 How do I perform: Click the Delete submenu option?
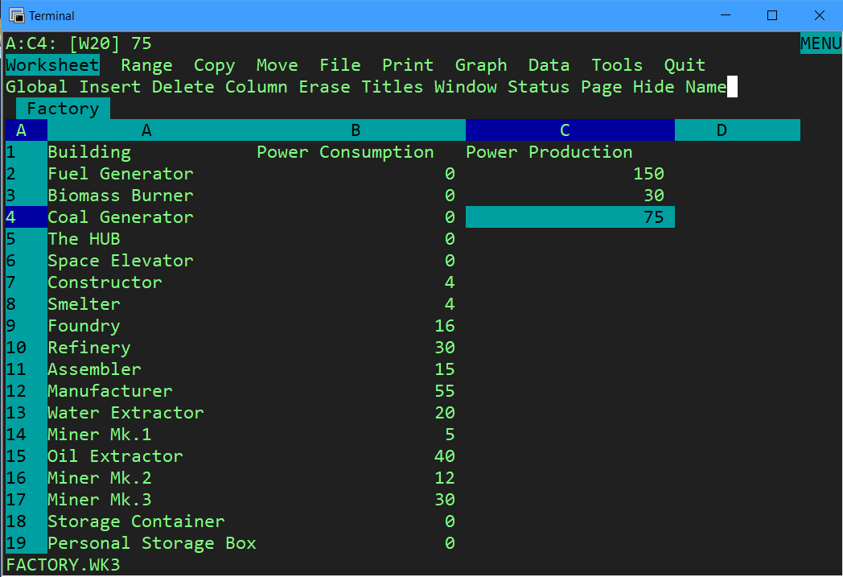coord(183,87)
